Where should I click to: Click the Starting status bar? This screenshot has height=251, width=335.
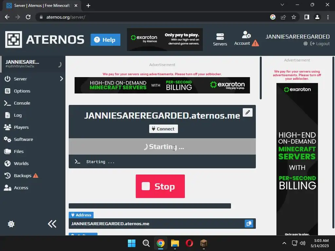click(x=162, y=146)
